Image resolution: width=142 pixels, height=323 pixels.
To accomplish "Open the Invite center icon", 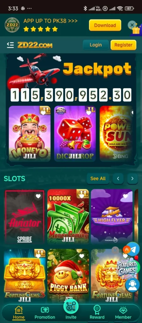I will coord(71,306).
